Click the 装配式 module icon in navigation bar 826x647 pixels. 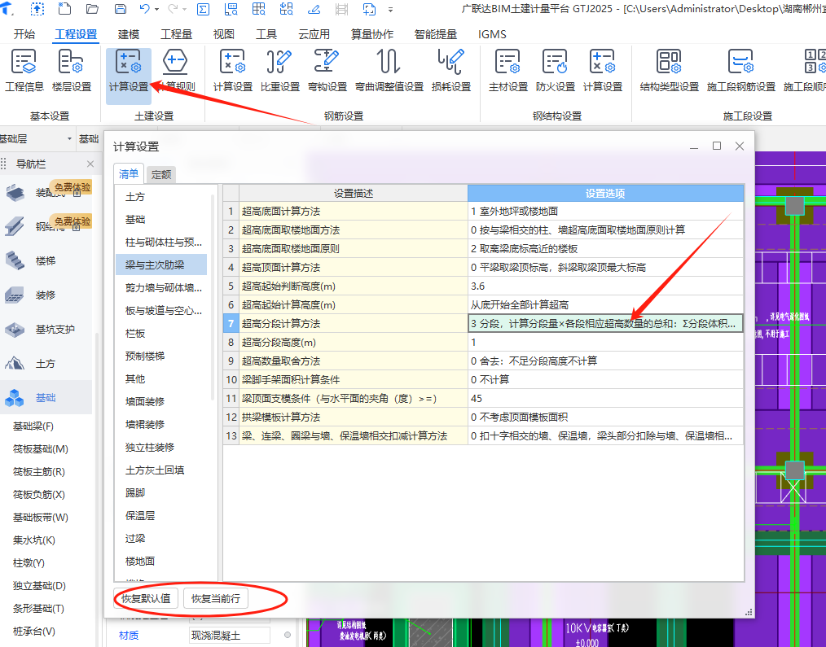[15, 193]
